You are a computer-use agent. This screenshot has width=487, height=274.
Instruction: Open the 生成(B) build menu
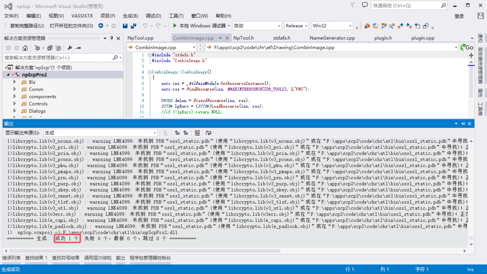130,16
